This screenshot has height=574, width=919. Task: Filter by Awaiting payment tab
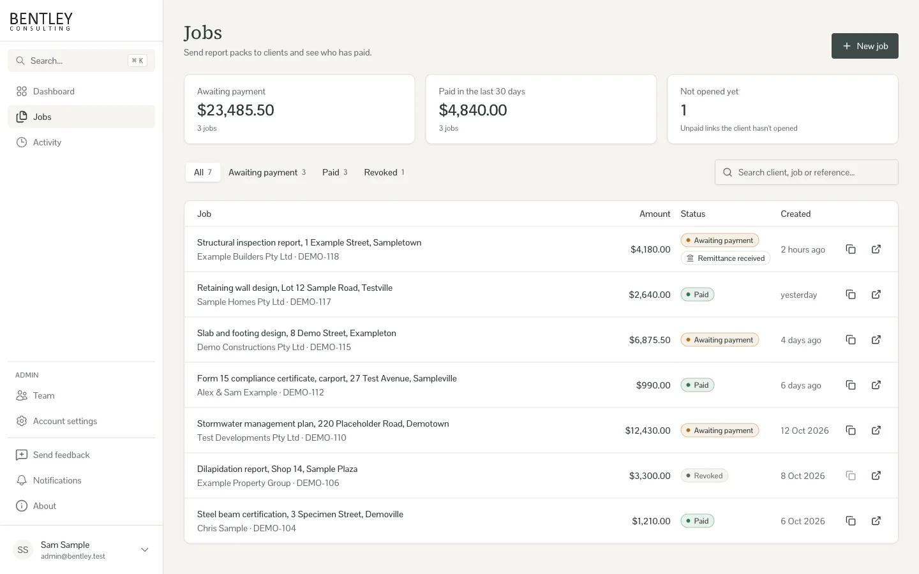[x=267, y=172]
